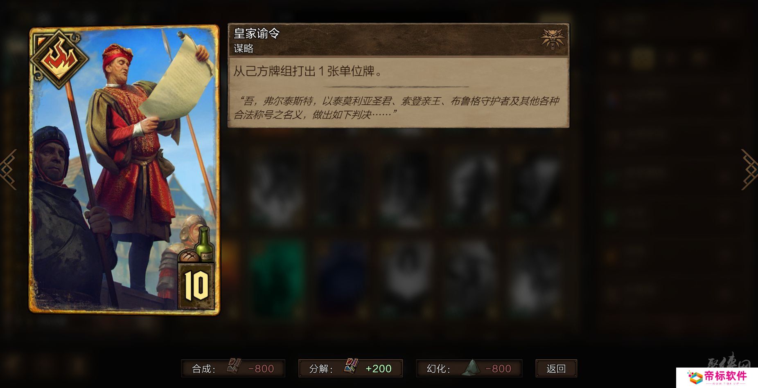The height and width of the screenshot is (388, 758).
Task: Click the -800 crafting cost value
Action: pos(261,369)
